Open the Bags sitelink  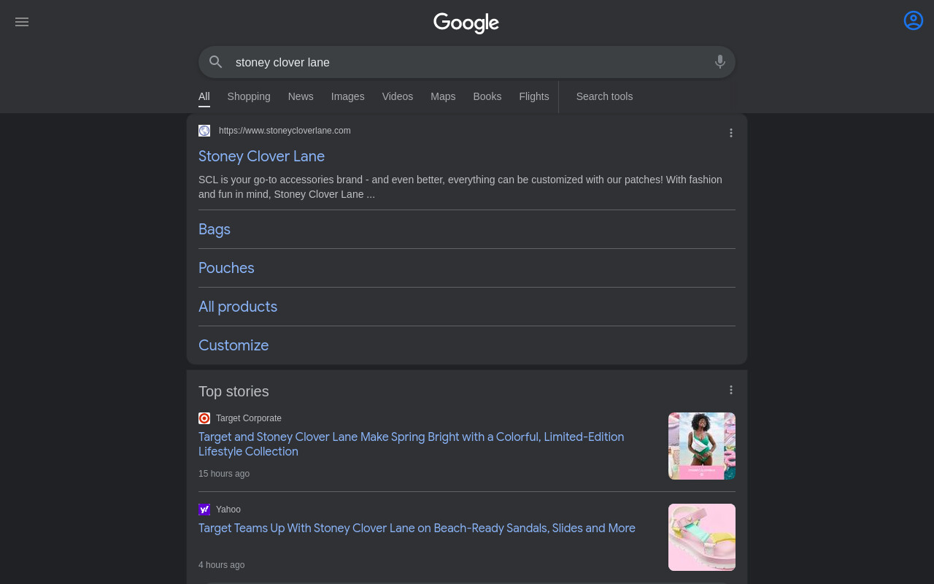pyautogui.click(x=215, y=229)
